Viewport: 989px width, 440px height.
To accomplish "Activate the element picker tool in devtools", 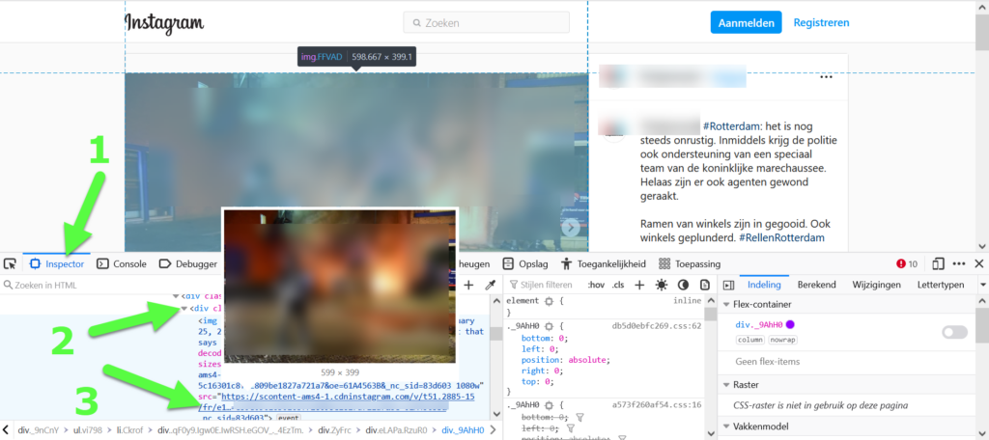I will tap(10, 263).
